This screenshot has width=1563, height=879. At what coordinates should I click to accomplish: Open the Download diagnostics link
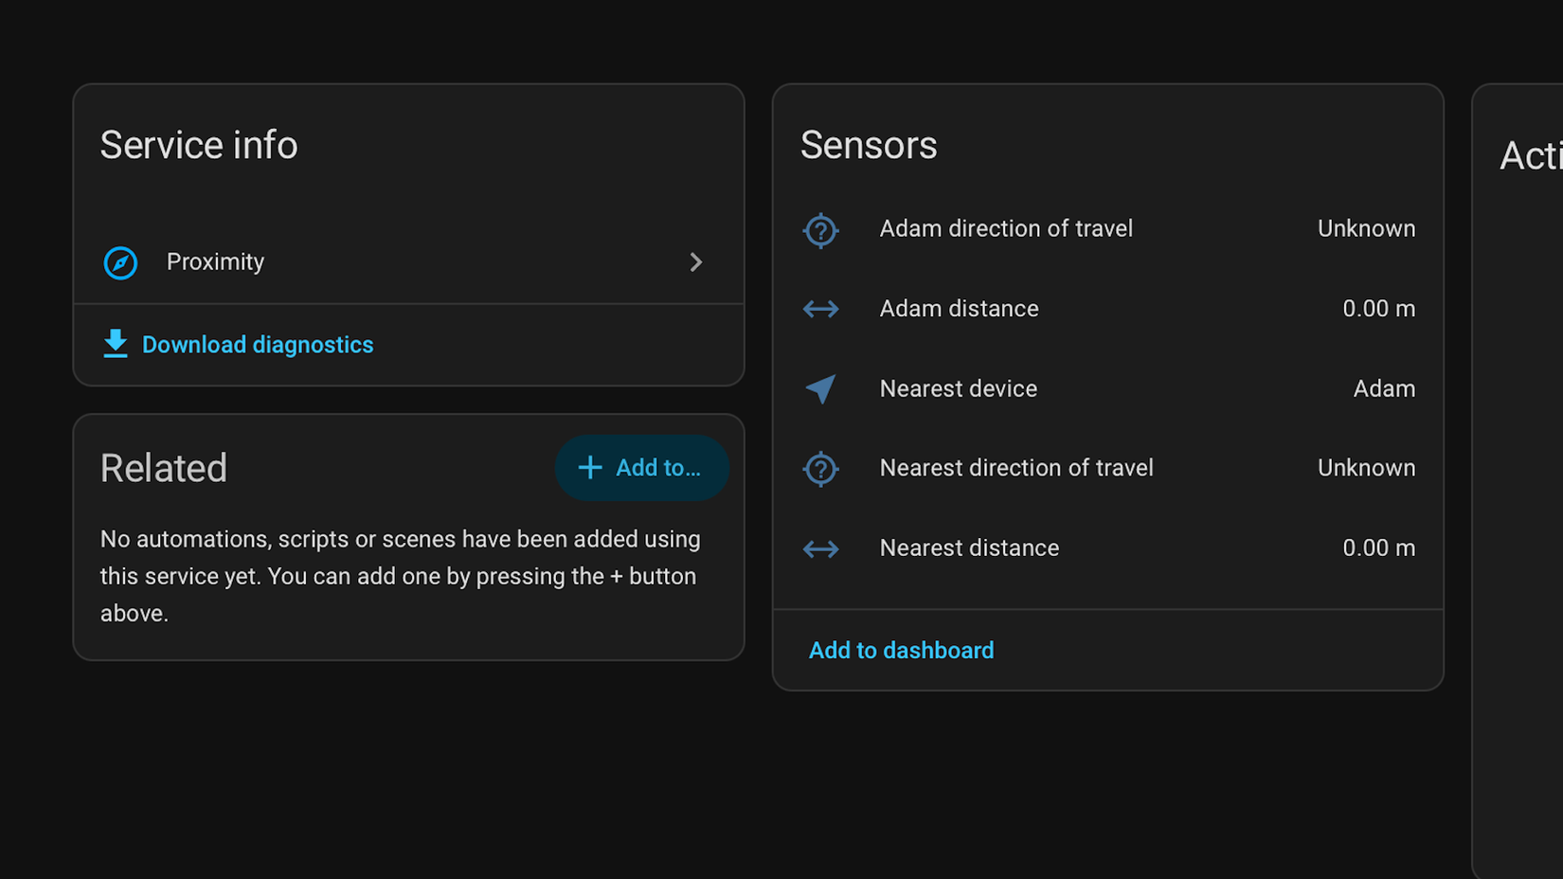(x=237, y=345)
